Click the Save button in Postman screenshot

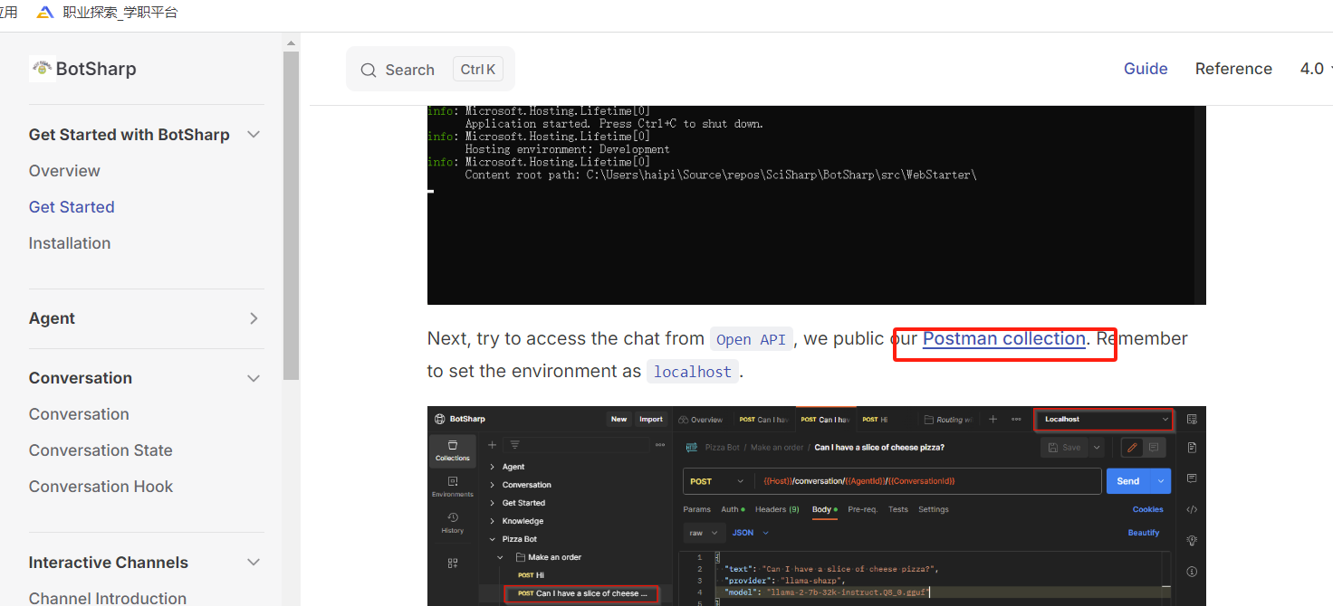[1065, 448]
